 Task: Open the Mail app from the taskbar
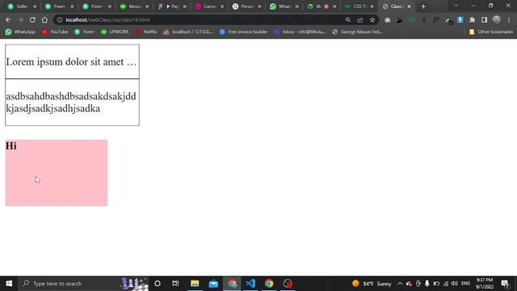click(x=213, y=284)
